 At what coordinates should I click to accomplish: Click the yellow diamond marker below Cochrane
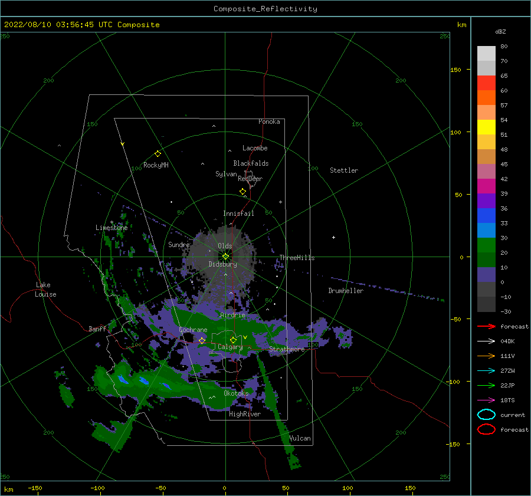(202, 340)
